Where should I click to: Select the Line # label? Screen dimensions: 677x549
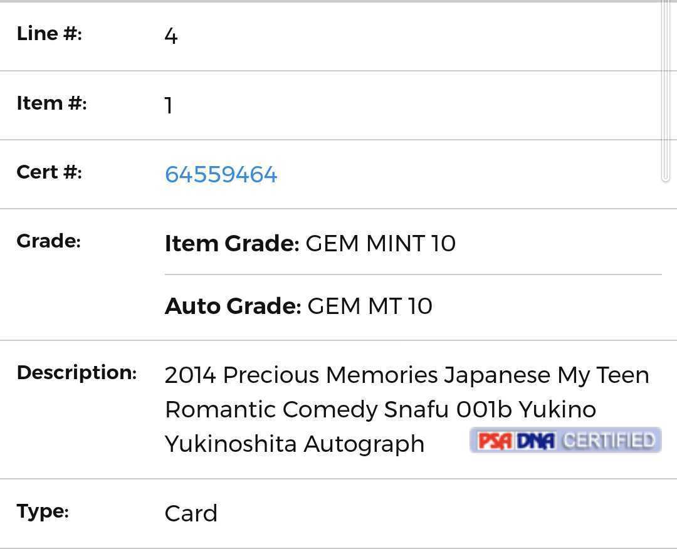tap(50, 34)
